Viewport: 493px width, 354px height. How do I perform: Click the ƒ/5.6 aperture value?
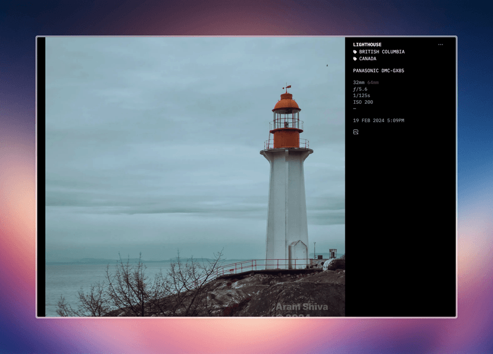360,89
